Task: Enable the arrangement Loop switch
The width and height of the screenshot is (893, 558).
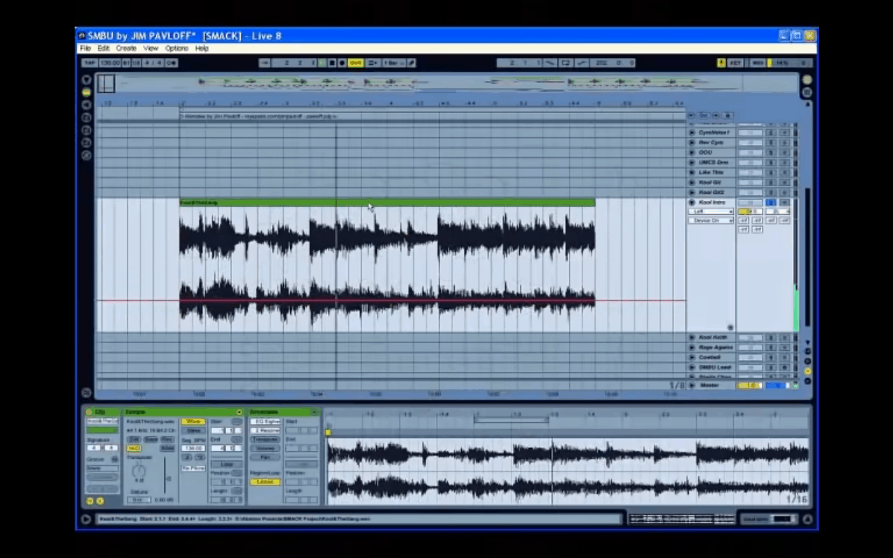Action: [x=566, y=63]
